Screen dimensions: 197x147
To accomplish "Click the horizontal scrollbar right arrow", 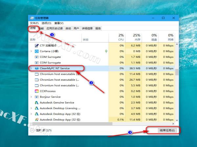I will click(173, 123).
